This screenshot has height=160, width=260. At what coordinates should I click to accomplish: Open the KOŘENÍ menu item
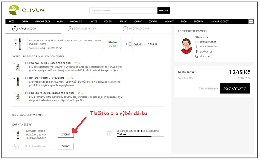(x=108, y=21)
